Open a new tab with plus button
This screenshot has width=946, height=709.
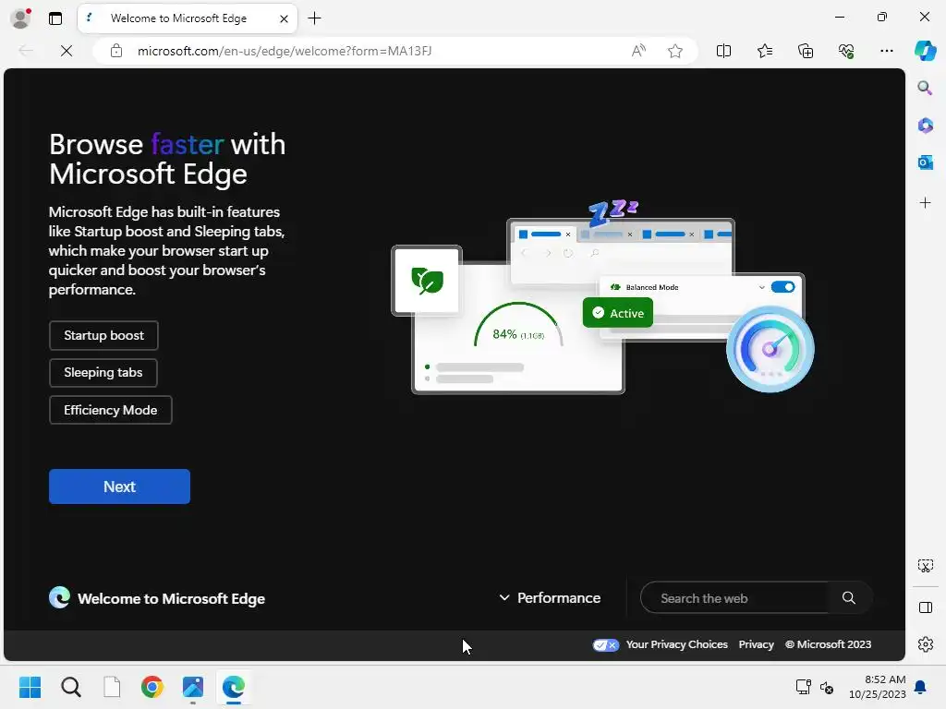[x=314, y=18]
